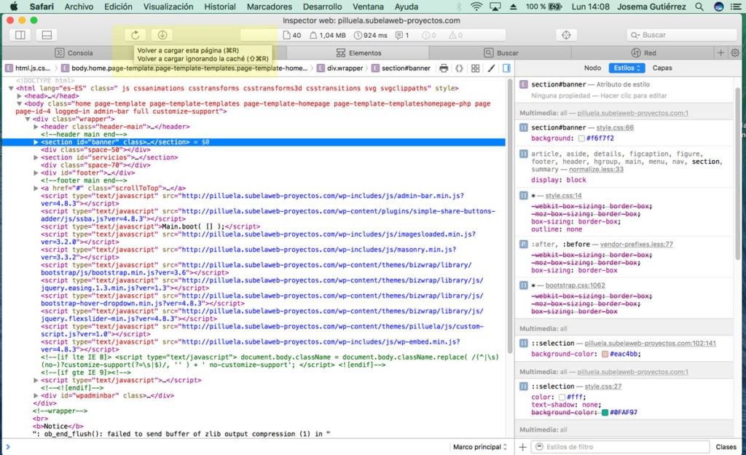Click the Wi-Fi status icon
This screenshot has height=455, width=746.
click(x=476, y=7)
